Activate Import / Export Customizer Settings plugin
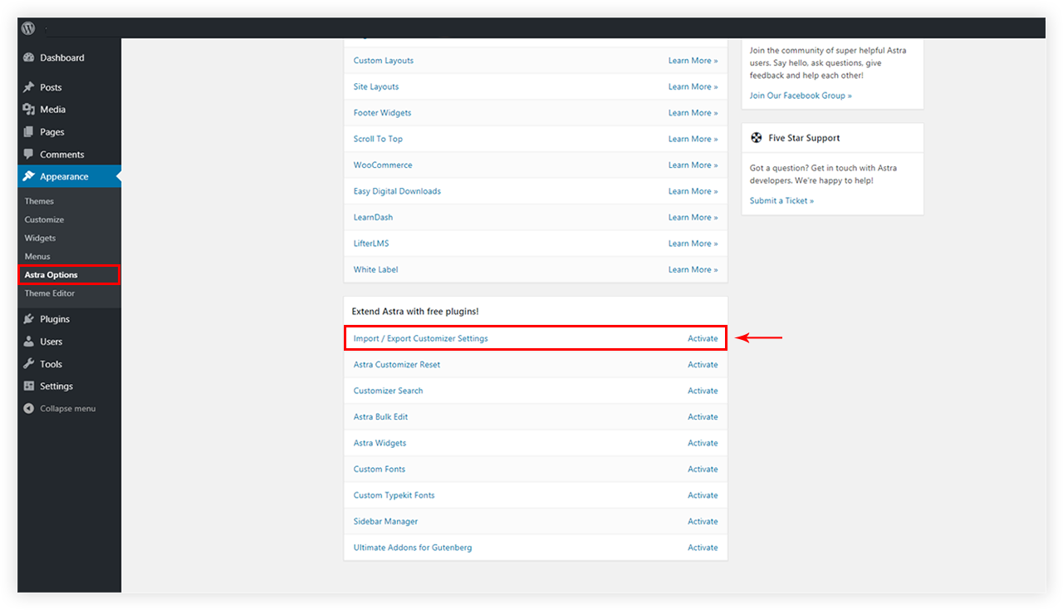Screen dimensions: 1063x610 point(703,339)
